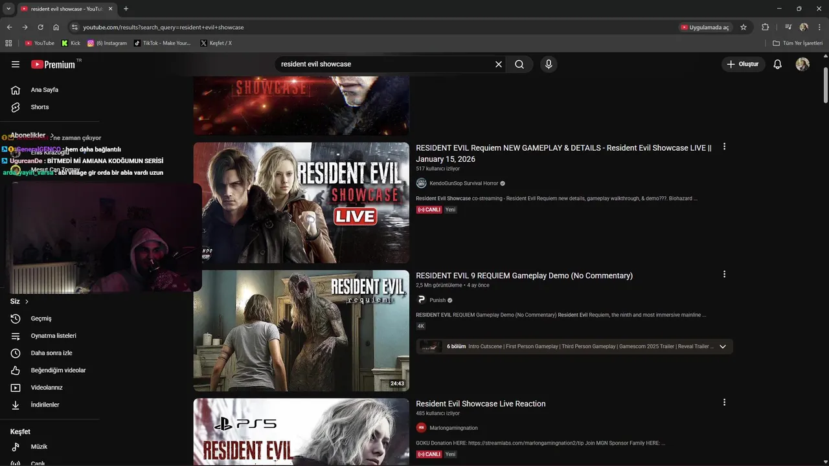Click the browser home icon
Screen dimensions: 829x466
(56, 27)
